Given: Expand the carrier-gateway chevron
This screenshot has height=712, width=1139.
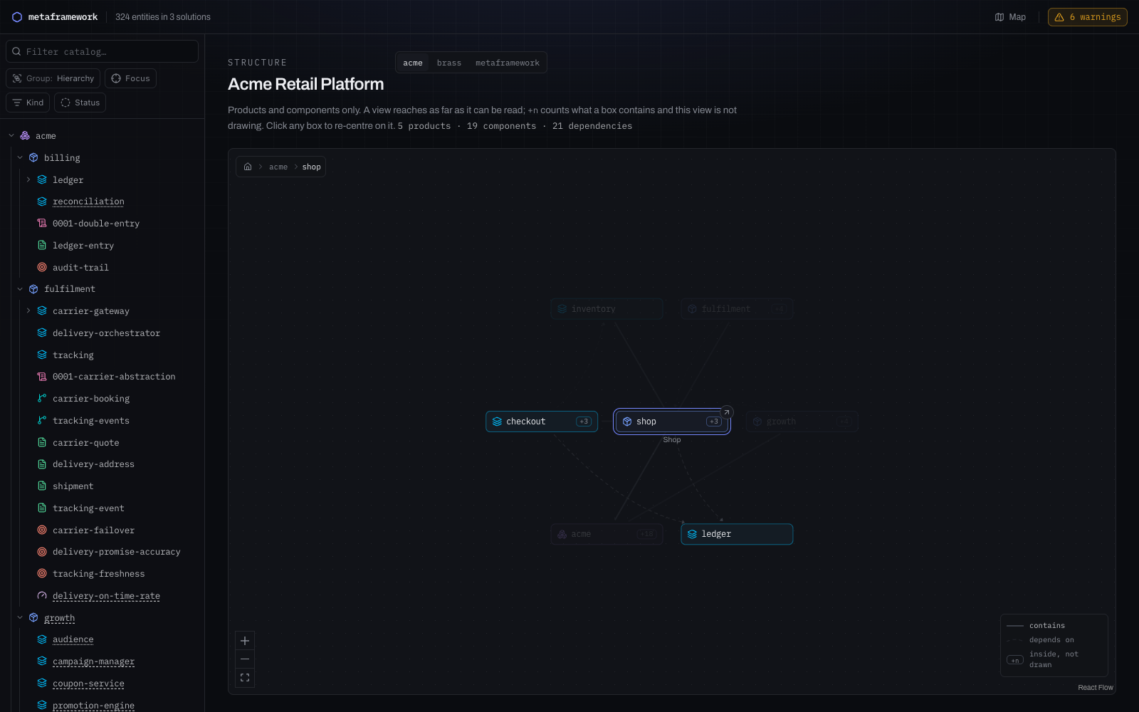Looking at the screenshot, I should point(28,310).
